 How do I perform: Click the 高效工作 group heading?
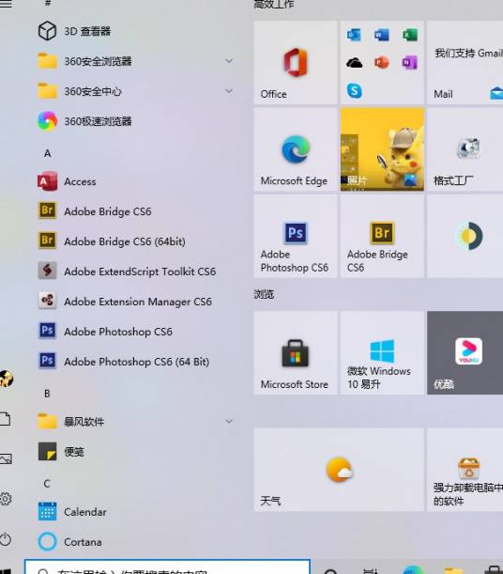[274, 4]
